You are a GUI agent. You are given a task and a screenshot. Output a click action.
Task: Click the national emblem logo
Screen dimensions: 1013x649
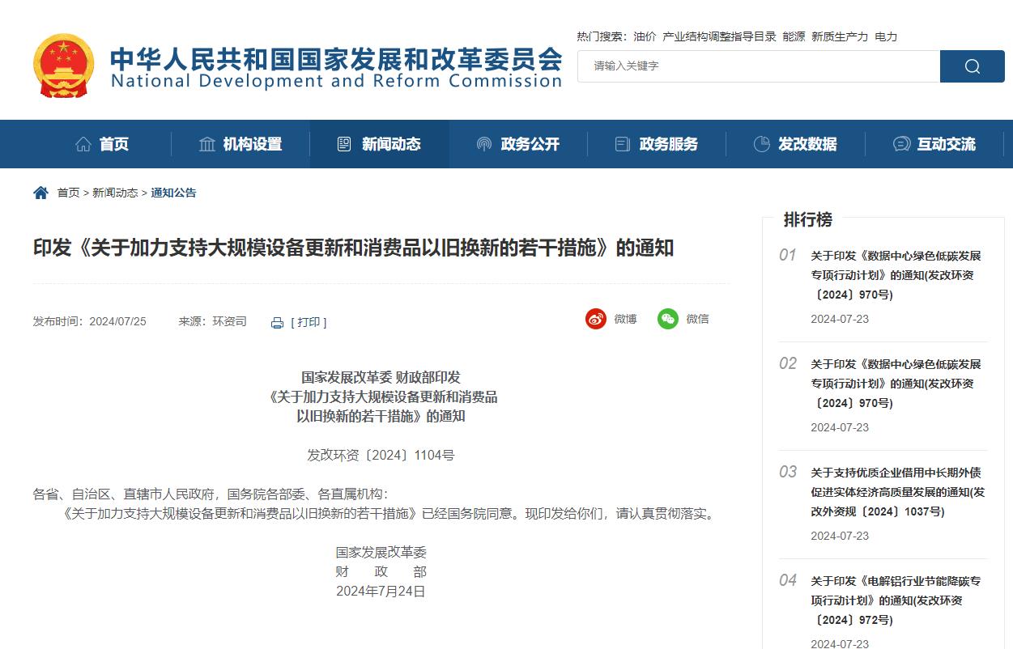pyautogui.click(x=63, y=66)
